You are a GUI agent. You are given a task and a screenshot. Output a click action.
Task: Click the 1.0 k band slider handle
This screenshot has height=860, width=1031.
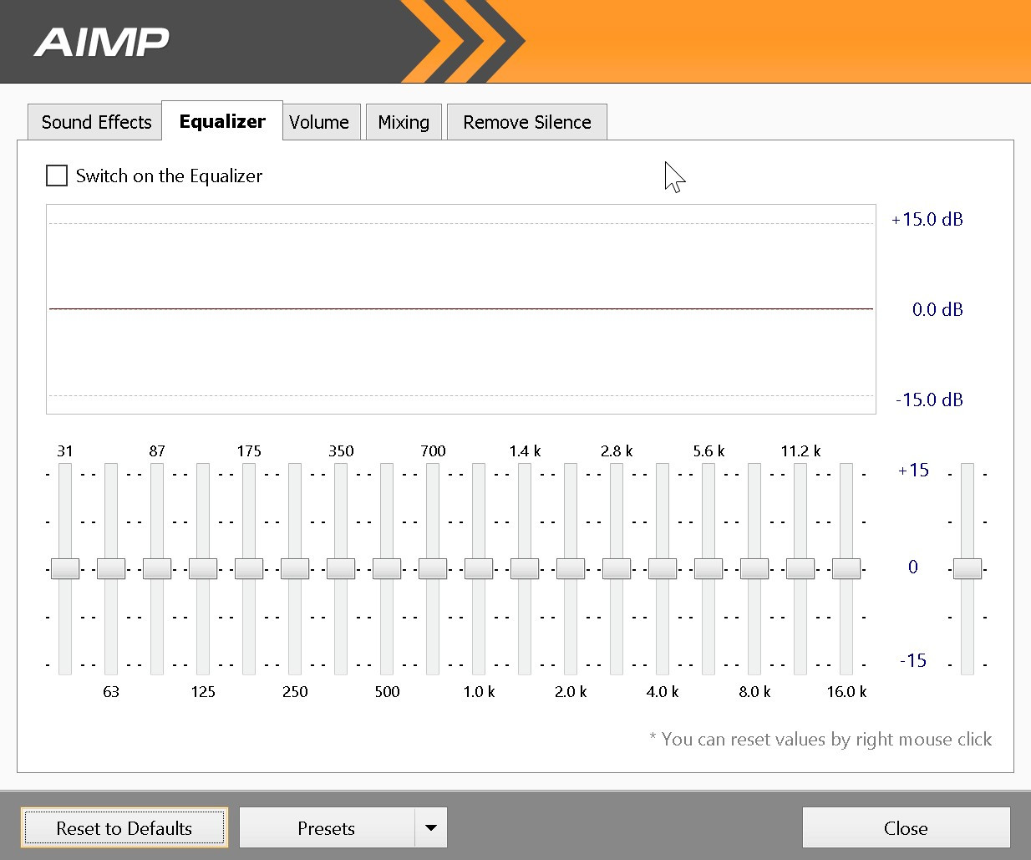click(x=479, y=568)
